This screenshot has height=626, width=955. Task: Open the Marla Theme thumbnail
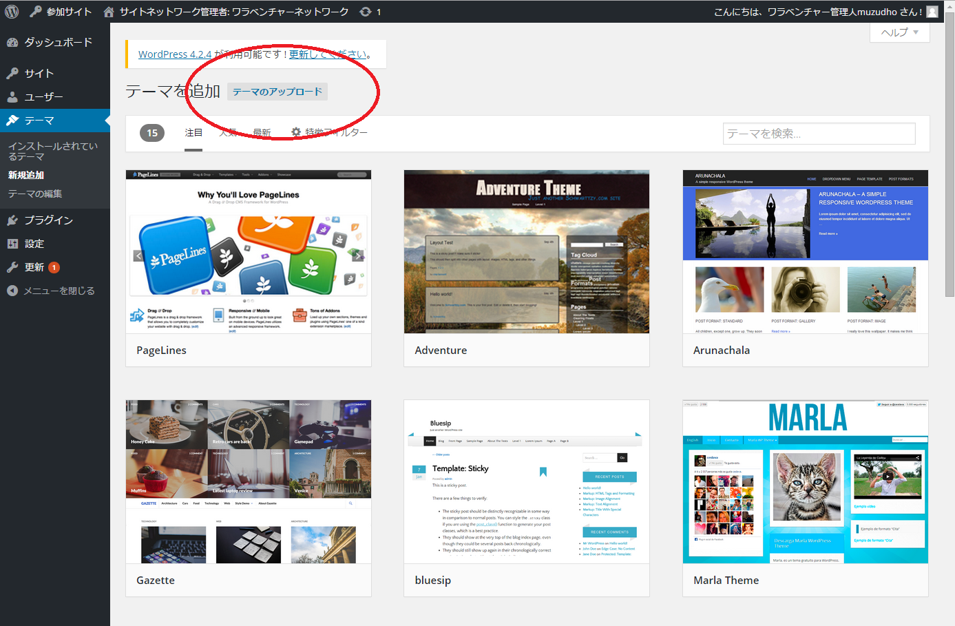806,482
